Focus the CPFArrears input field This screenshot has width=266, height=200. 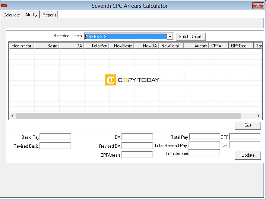[137, 154]
